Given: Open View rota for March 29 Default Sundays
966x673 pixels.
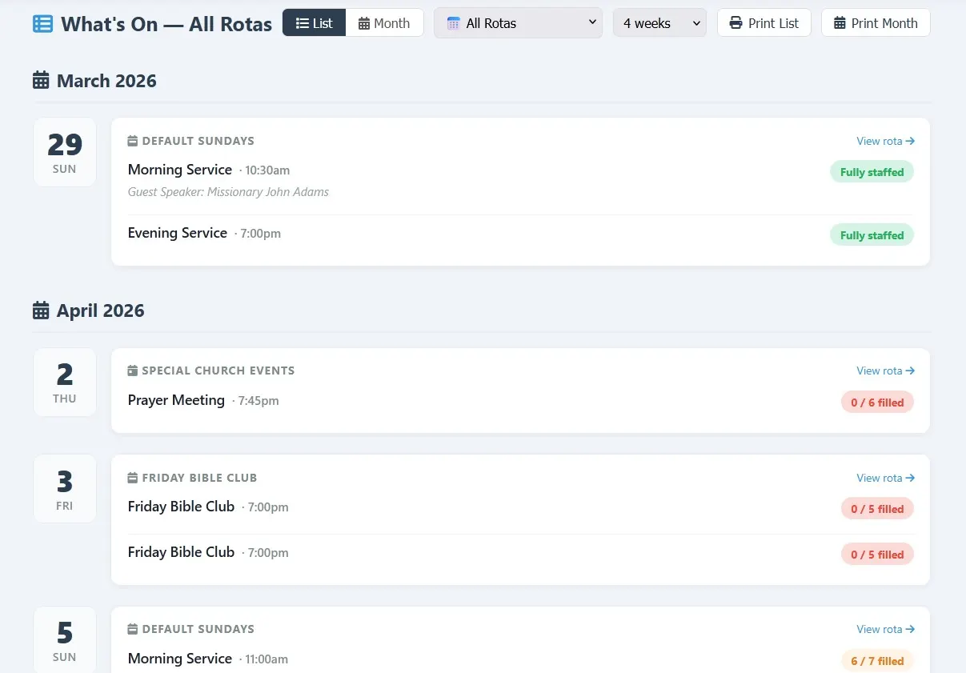Looking at the screenshot, I should coord(885,141).
